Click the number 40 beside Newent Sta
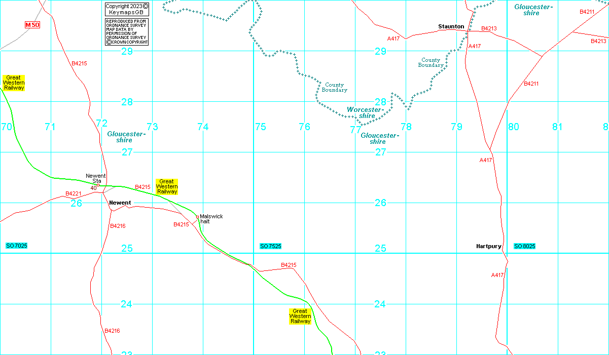609x355 pixels. click(93, 188)
